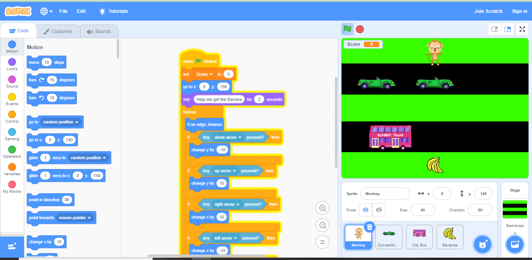
Task: Click the Choose a Backdrop button
Action: (515, 244)
